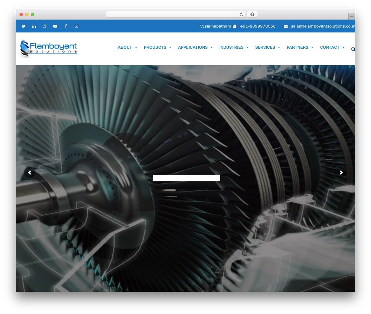Click the Facebook icon
This screenshot has height=314, width=371.
click(x=66, y=26)
